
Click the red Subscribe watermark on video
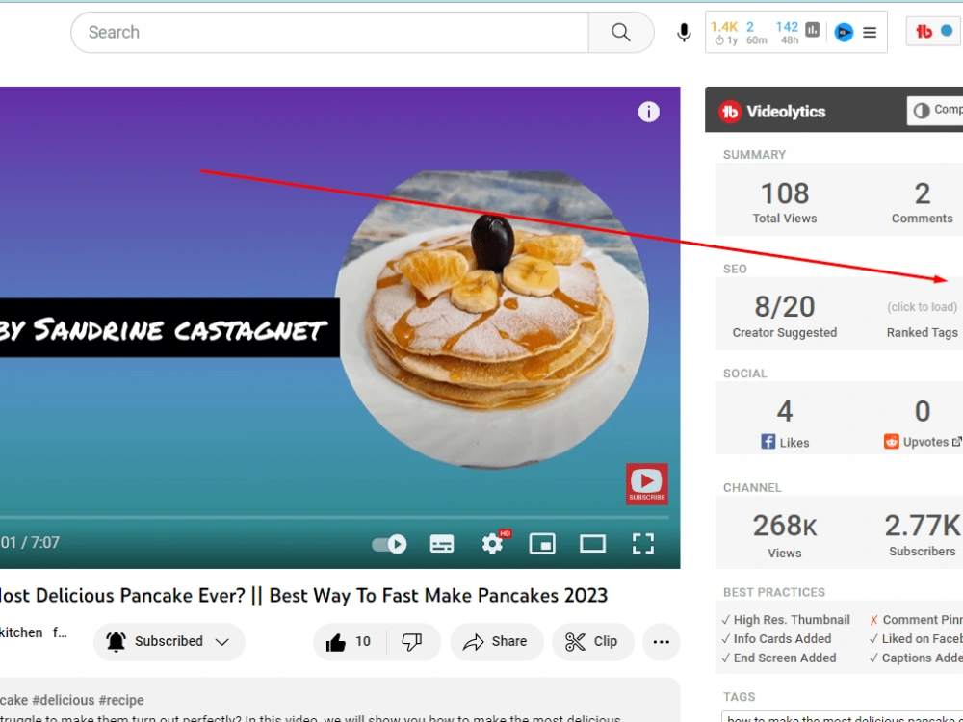click(x=647, y=484)
